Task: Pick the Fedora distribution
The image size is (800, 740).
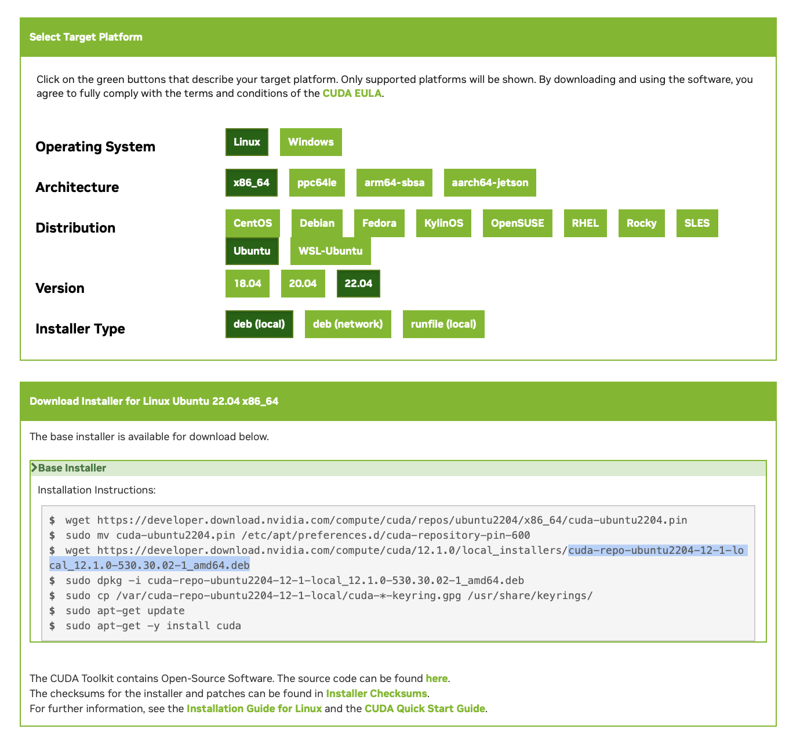Action: [379, 223]
